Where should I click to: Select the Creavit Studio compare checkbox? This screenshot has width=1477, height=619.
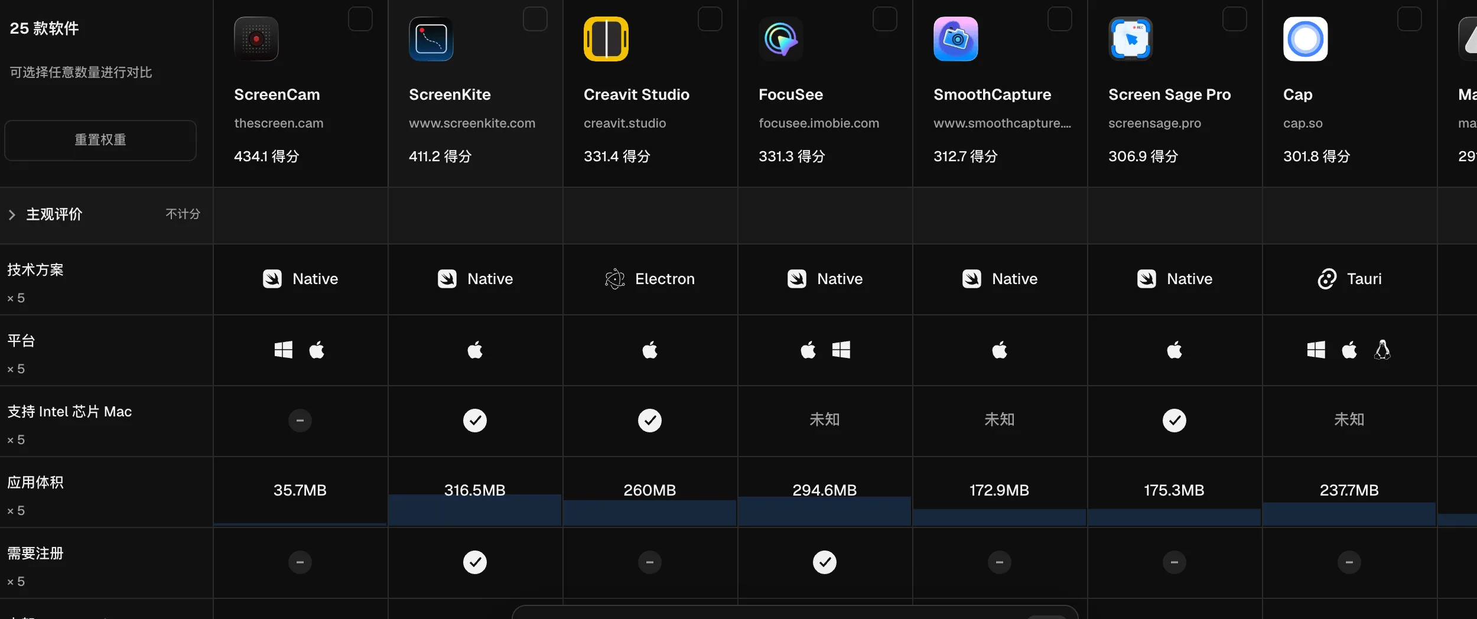(710, 19)
